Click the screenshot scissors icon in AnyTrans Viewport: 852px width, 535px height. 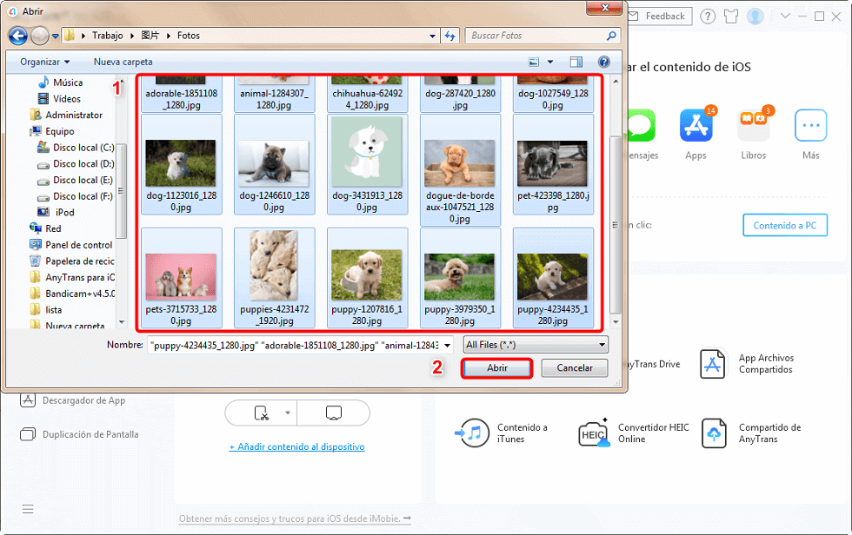pyautogui.click(x=262, y=413)
